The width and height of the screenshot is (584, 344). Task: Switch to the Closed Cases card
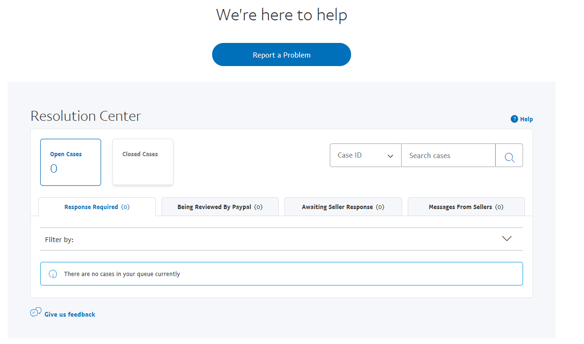pyautogui.click(x=143, y=162)
